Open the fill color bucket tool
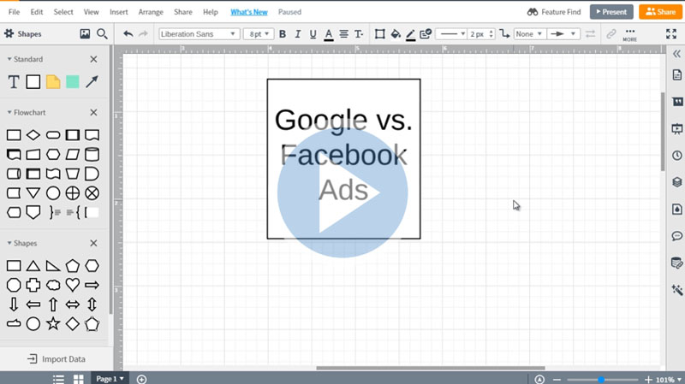The image size is (685, 384). click(x=395, y=34)
